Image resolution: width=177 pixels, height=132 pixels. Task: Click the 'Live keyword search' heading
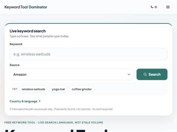point(28,31)
